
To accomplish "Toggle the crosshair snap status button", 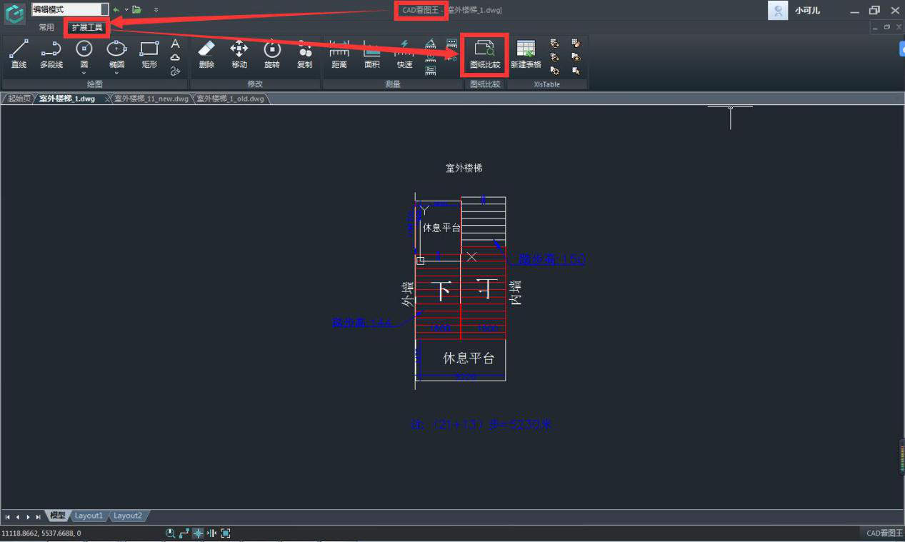I will point(198,533).
